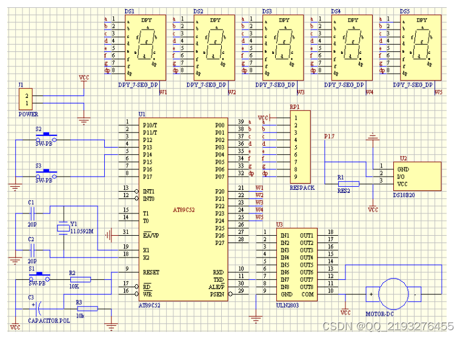Viewport: 463px width, 338px height.
Task: Click the W3 net label at pin 23
Action: pos(259,203)
